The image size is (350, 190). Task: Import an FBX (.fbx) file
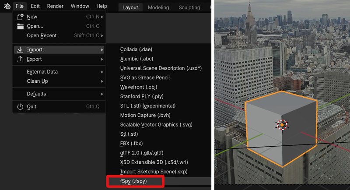point(132,143)
